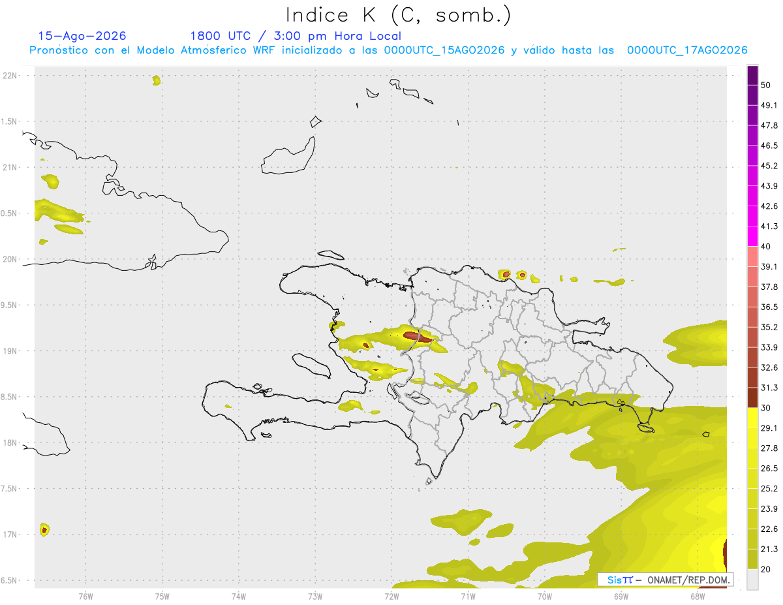Screen dimensions: 783x605
Task: Click the "22N" latitude label
Action: pos(10,75)
